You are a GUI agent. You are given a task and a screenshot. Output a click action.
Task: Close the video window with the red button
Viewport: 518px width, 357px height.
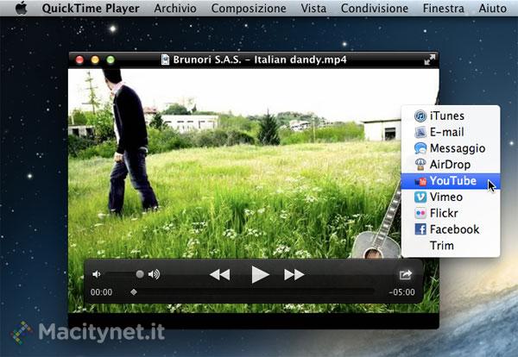pyautogui.click(x=79, y=60)
